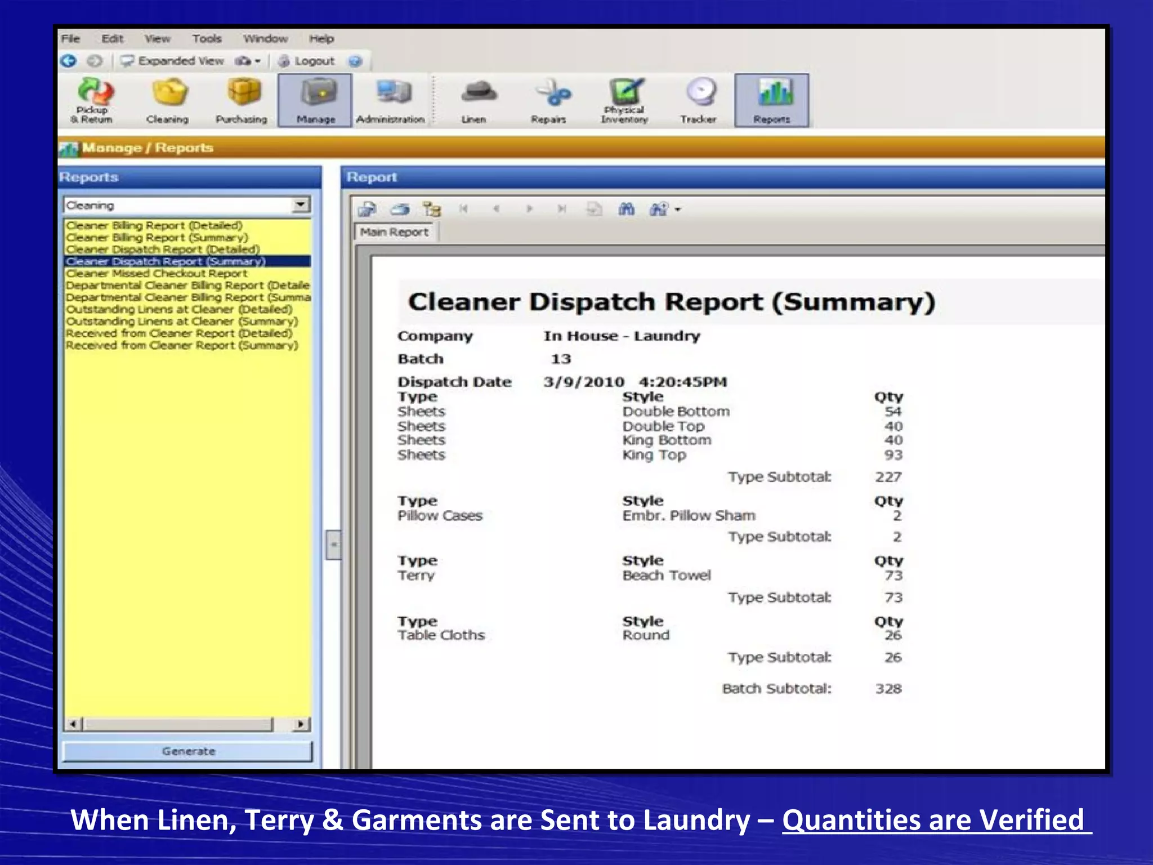Open the Edit menu
Screen dimensions: 1153x865
pos(112,39)
